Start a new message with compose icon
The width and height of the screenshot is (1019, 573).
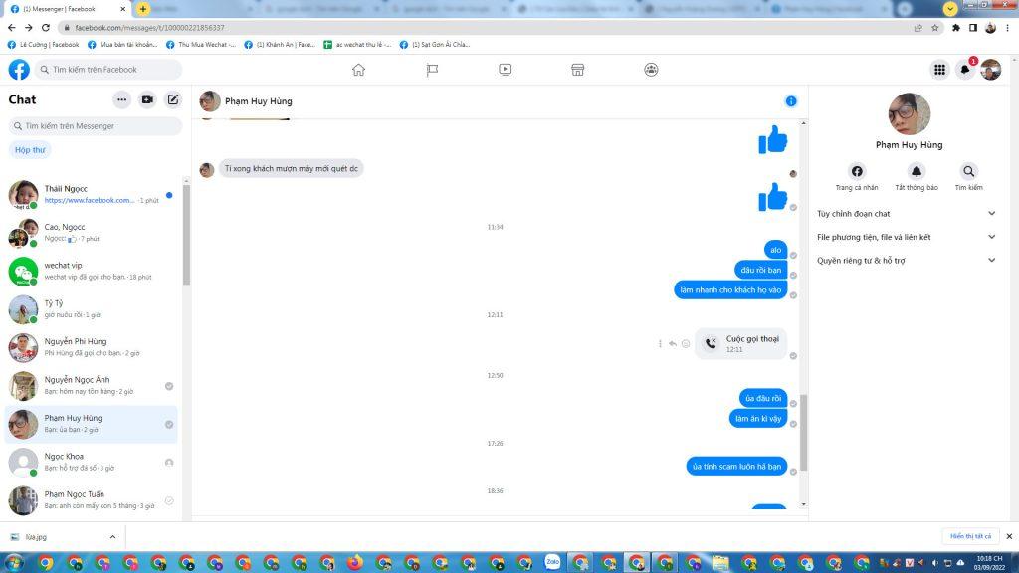(x=173, y=99)
